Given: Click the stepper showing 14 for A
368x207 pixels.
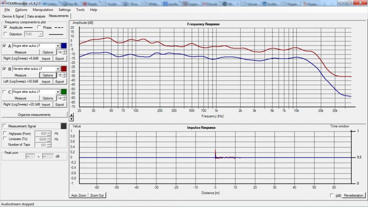Looking at the screenshot, I should [x=62, y=52].
